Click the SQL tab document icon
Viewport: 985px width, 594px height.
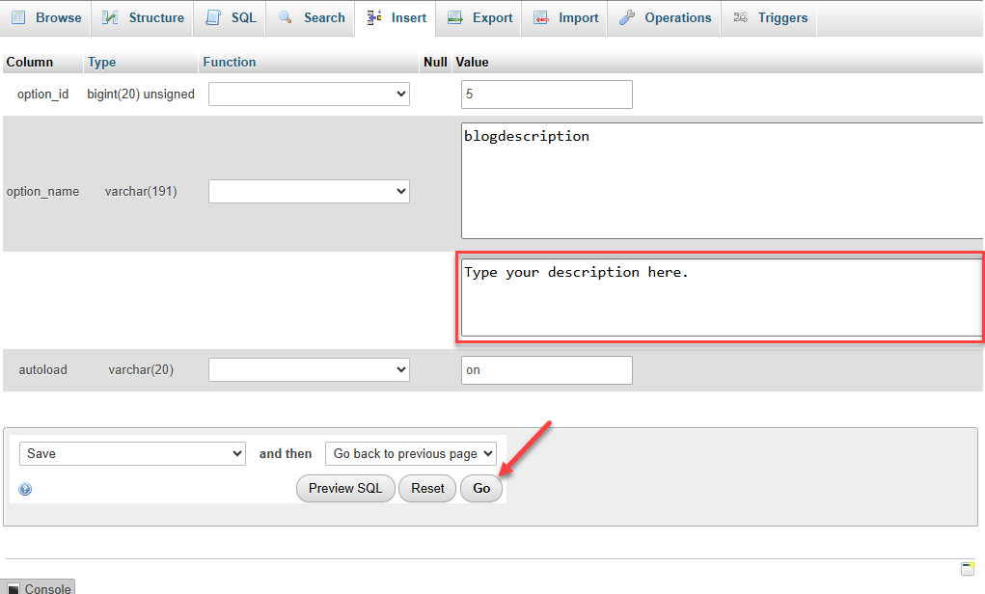click(x=213, y=17)
